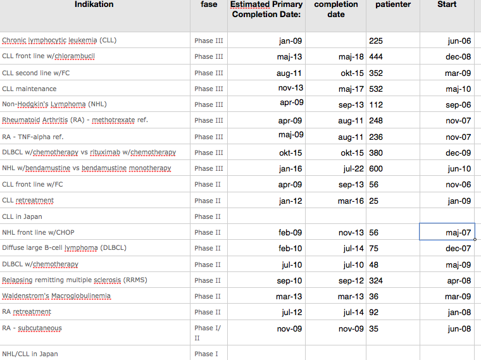Click Rheumatoid Arthritis methotrexate ref. cell
Image resolution: width=481 pixels, height=360 pixels.
[95, 120]
